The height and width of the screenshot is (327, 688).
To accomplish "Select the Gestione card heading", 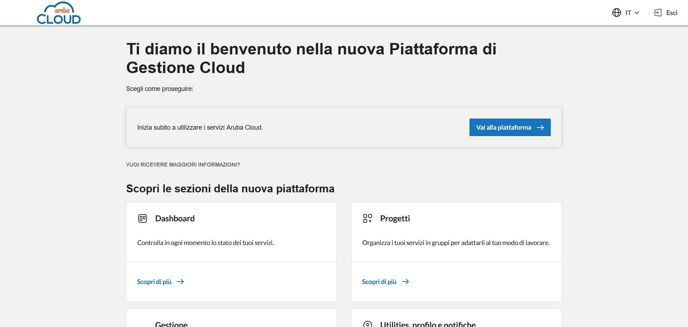I will [x=171, y=324].
